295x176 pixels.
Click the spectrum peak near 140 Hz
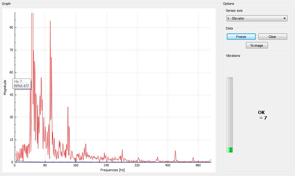68,107
